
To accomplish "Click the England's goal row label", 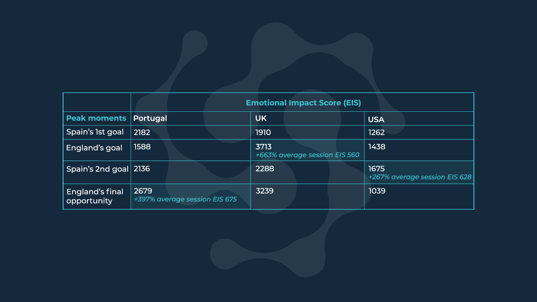I will tap(94, 148).
